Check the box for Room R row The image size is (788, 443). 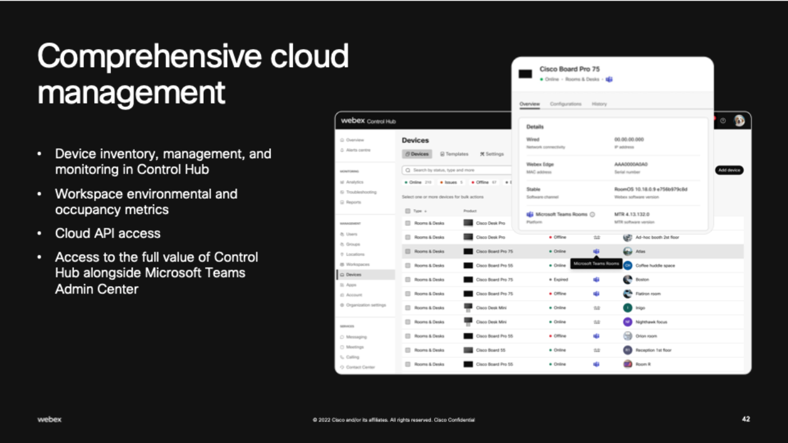pos(408,364)
